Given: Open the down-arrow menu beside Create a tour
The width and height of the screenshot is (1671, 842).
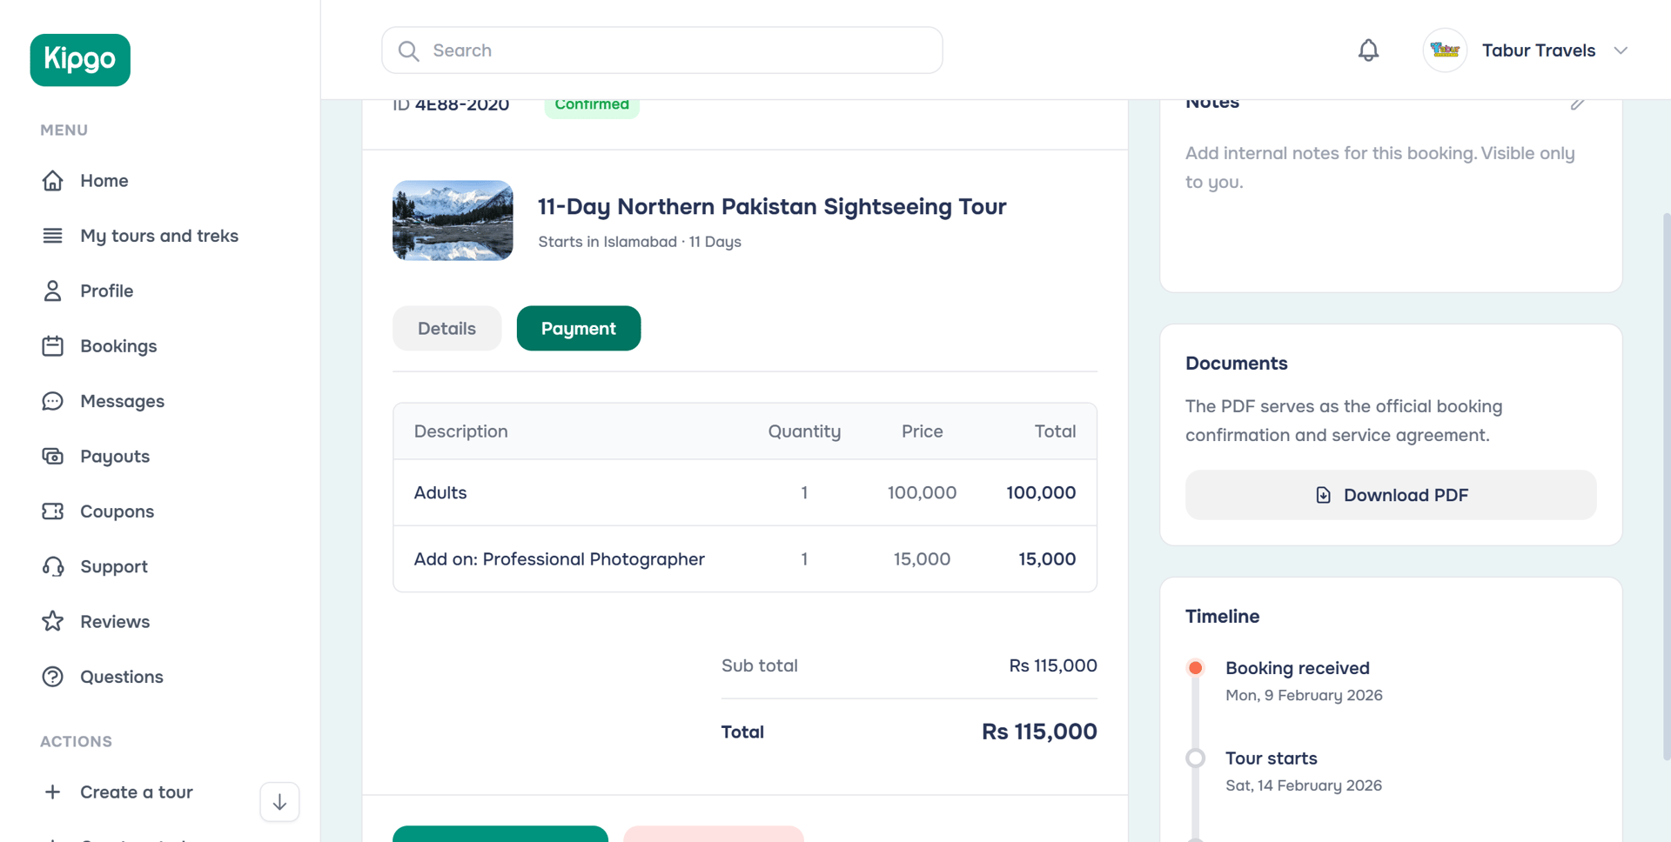Looking at the screenshot, I should [x=278, y=801].
